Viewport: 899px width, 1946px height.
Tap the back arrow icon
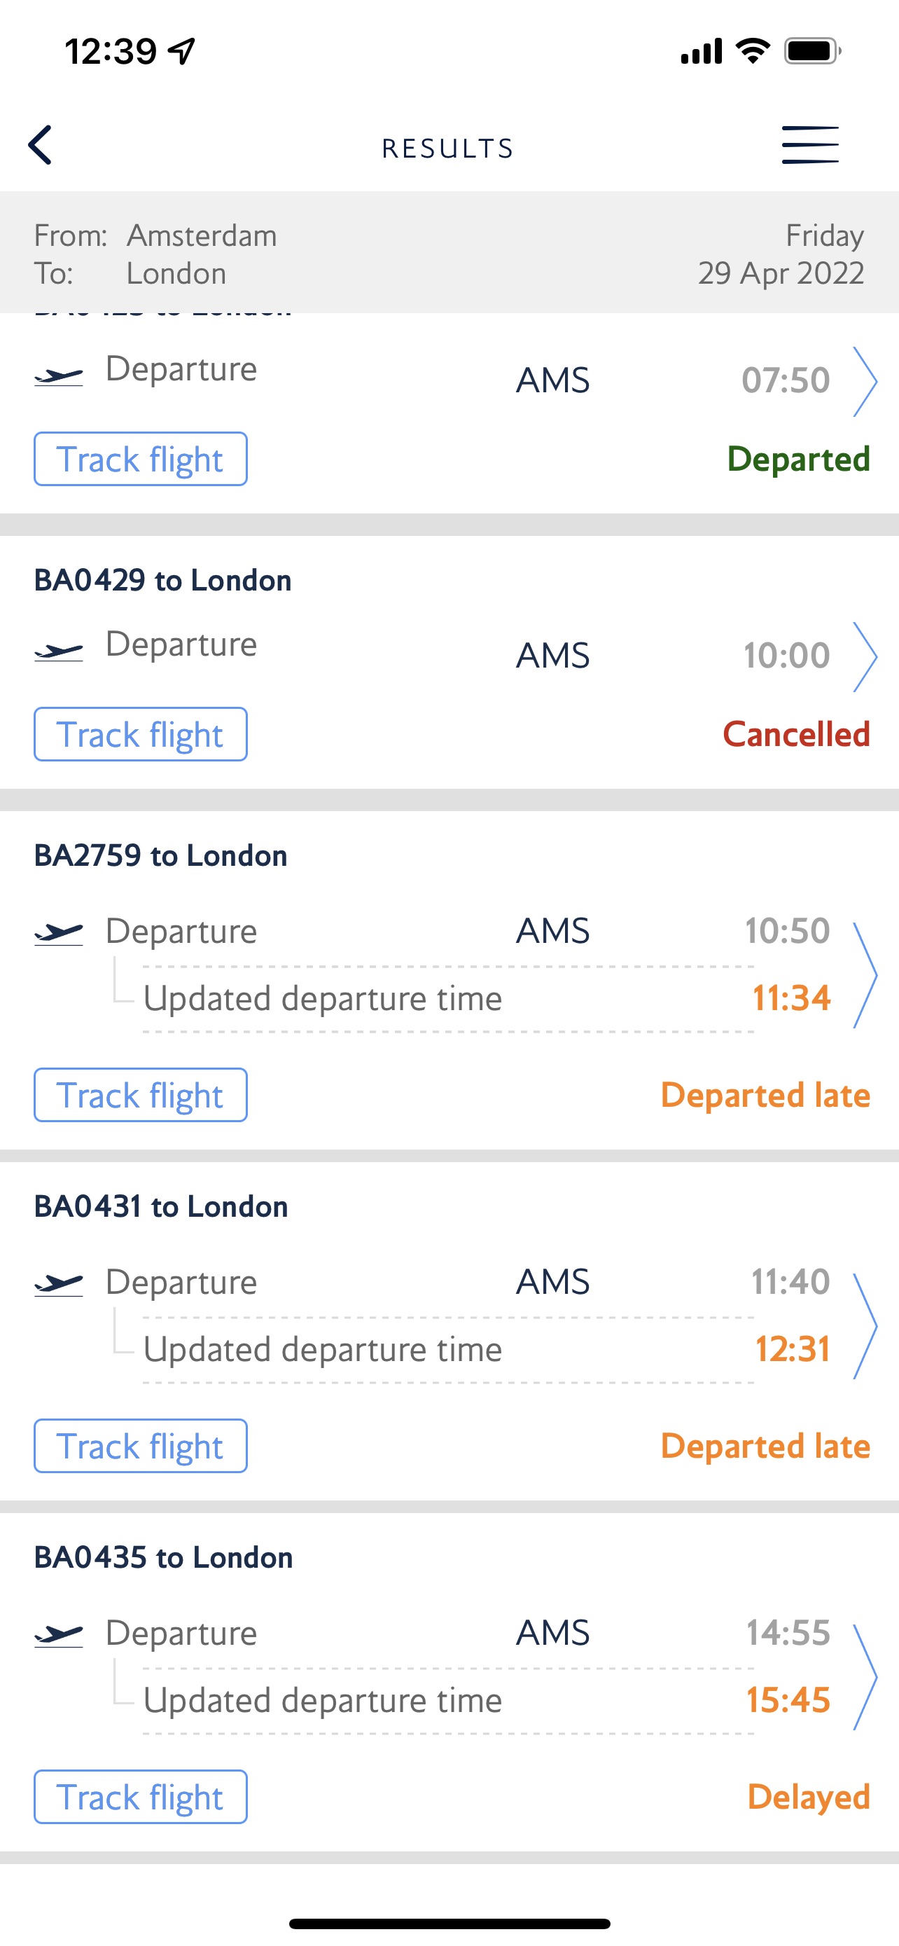tap(41, 145)
